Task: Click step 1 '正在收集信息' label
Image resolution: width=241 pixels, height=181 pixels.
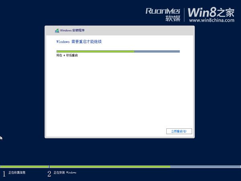Action: 17,173
